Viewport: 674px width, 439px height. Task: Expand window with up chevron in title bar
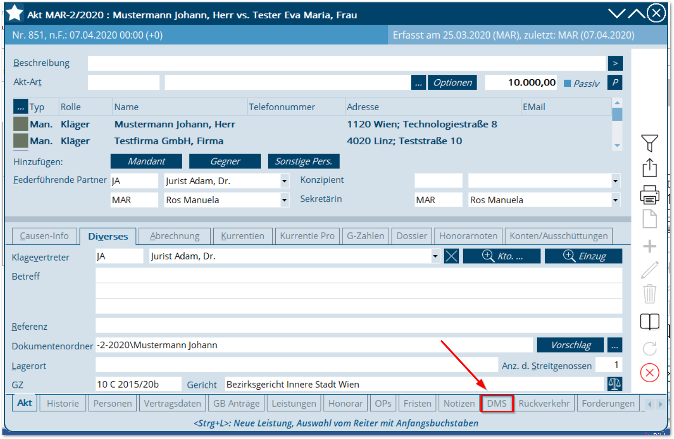coord(636,13)
